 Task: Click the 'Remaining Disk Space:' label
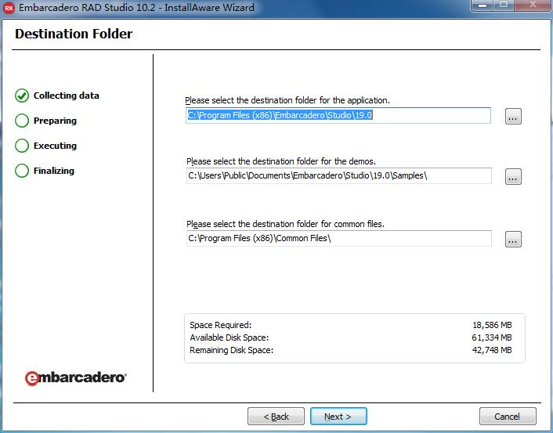click(x=231, y=350)
